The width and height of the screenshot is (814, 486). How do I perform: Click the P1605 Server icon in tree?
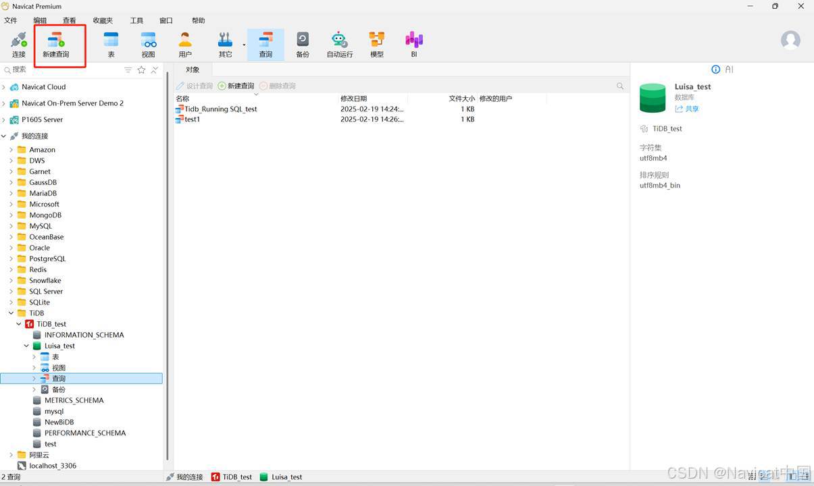tap(14, 120)
